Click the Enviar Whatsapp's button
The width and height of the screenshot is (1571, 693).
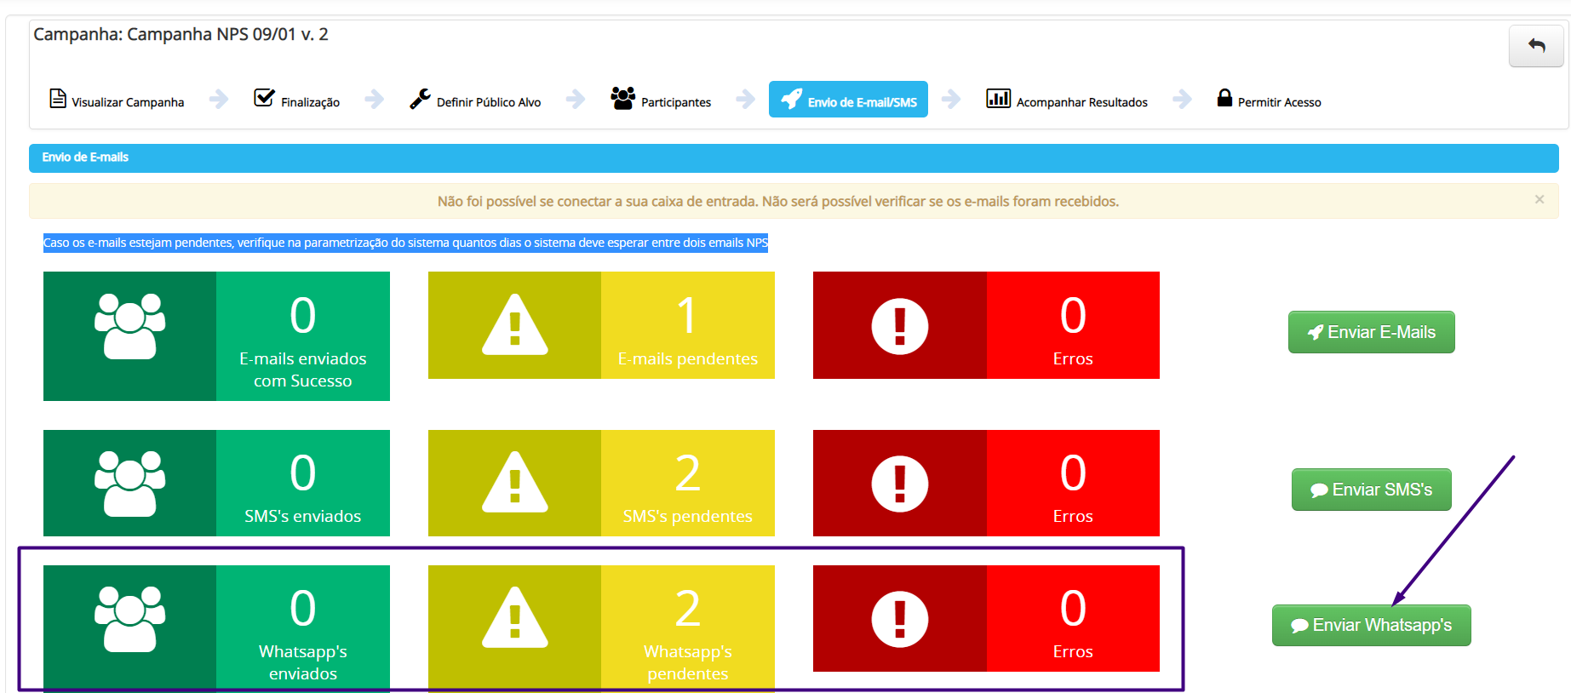tap(1371, 625)
